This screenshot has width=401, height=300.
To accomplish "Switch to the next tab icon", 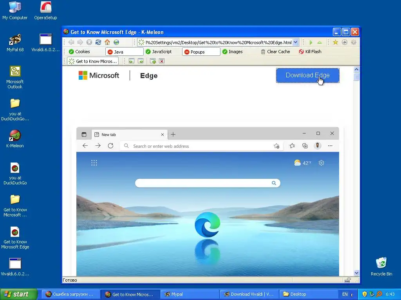I will (x=141, y=61).
